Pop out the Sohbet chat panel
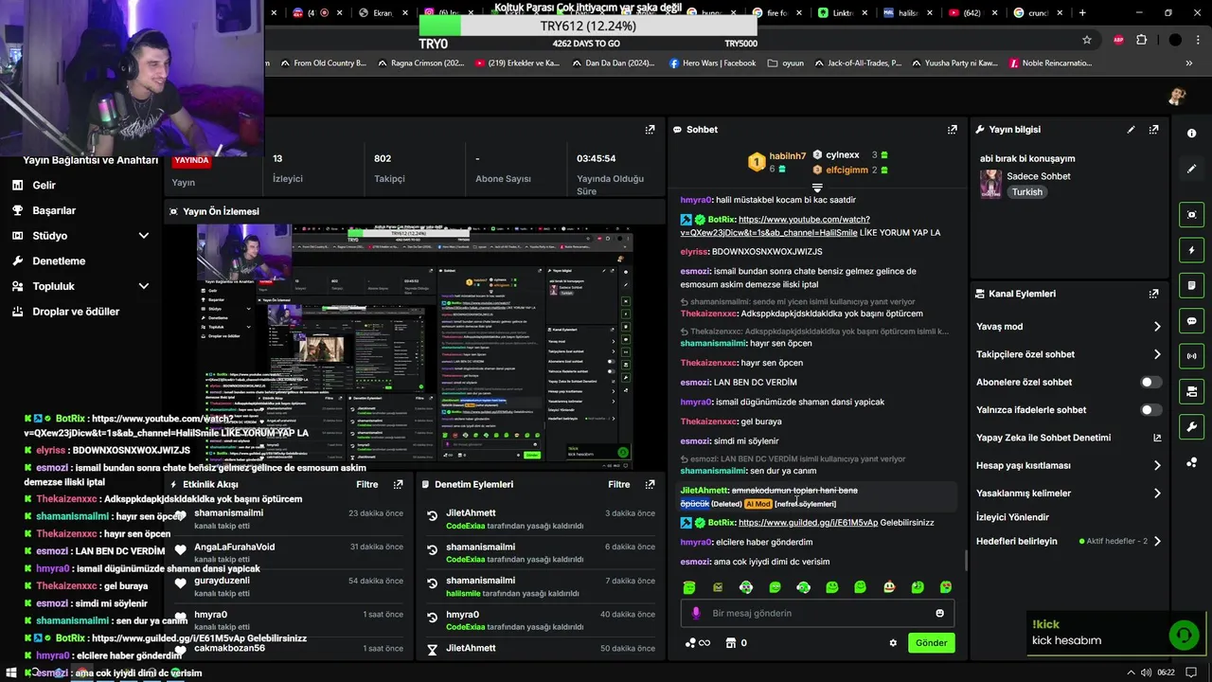Viewport: 1212px width, 682px height. tap(952, 130)
